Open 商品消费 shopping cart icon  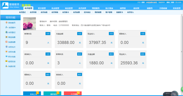7,37
